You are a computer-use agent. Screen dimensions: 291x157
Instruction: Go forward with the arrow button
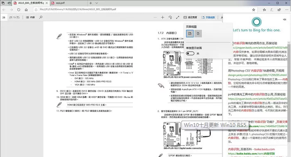point(11,10)
